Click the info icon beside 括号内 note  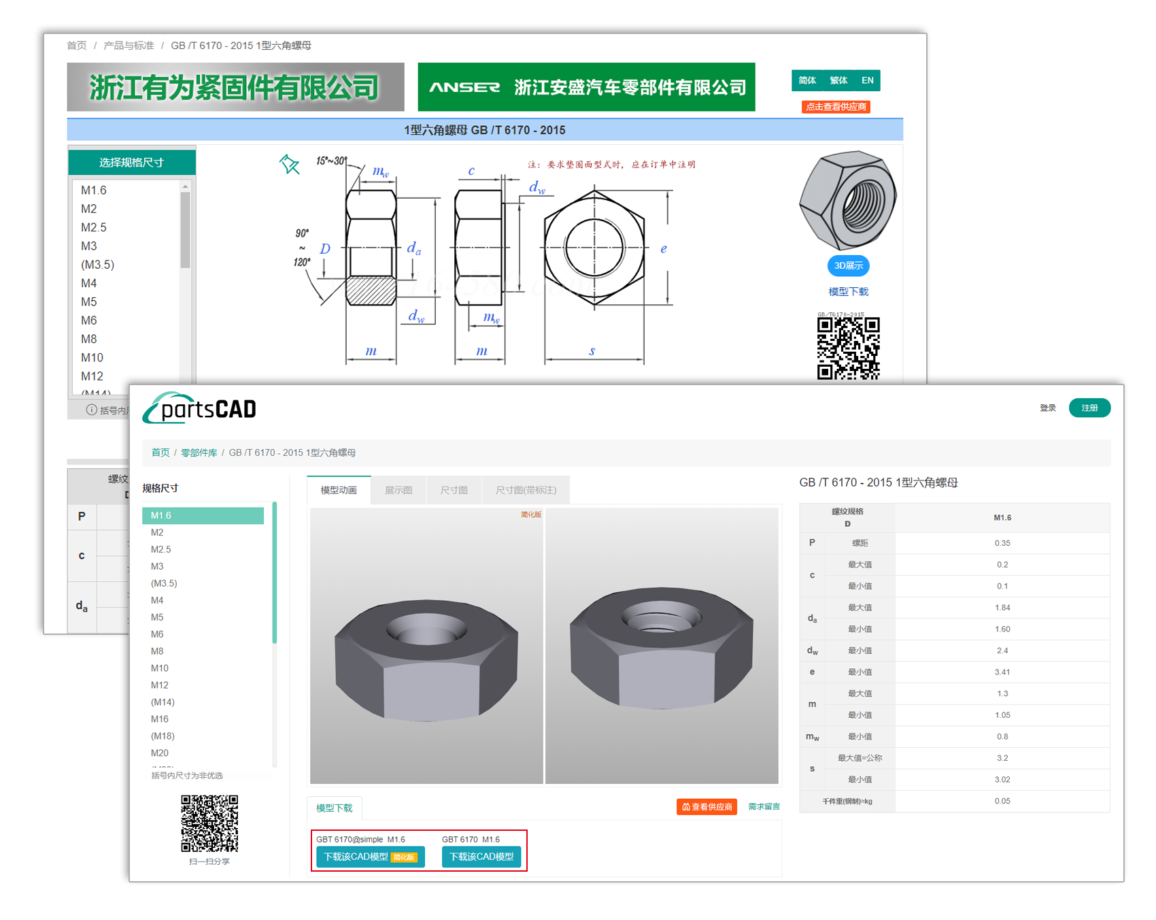pos(92,410)
